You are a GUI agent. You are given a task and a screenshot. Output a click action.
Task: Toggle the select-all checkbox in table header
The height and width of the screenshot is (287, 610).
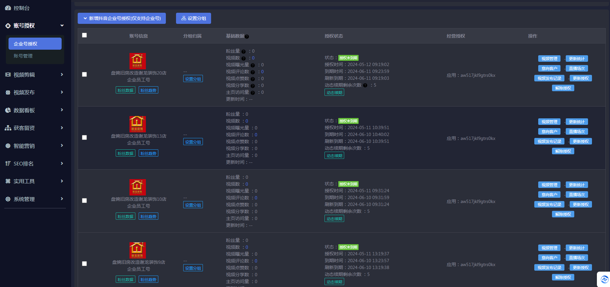(x=85, y=35)
